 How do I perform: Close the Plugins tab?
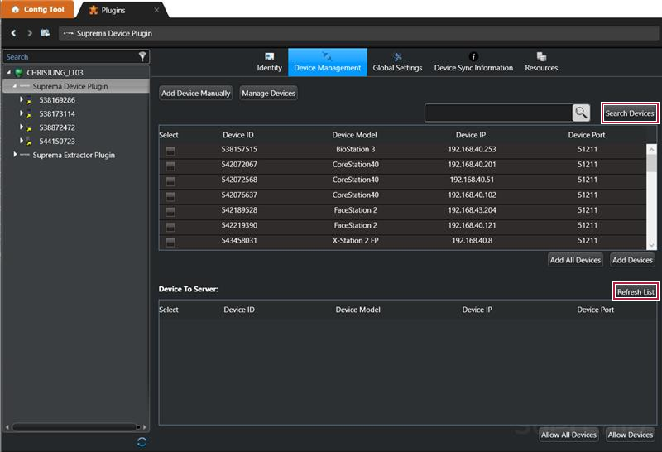click(x=156, y=10)
